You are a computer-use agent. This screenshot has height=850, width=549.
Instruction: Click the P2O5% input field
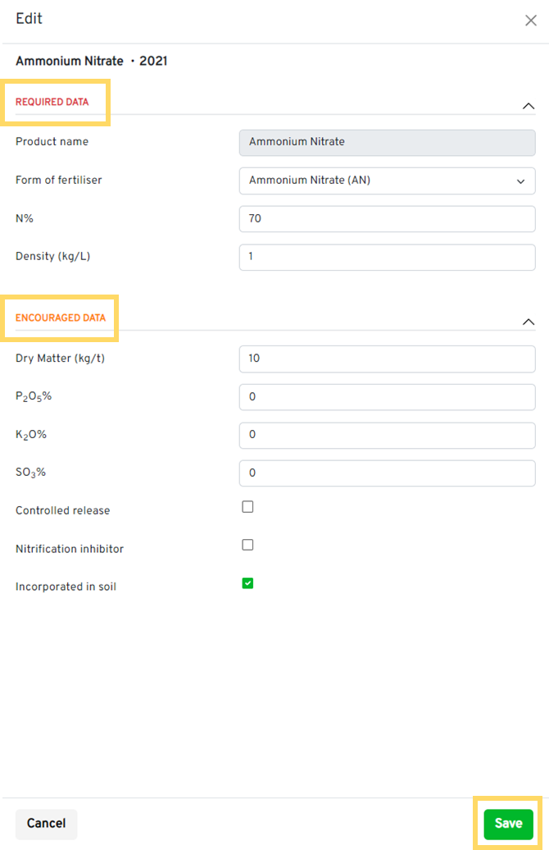tap(387, 396)
